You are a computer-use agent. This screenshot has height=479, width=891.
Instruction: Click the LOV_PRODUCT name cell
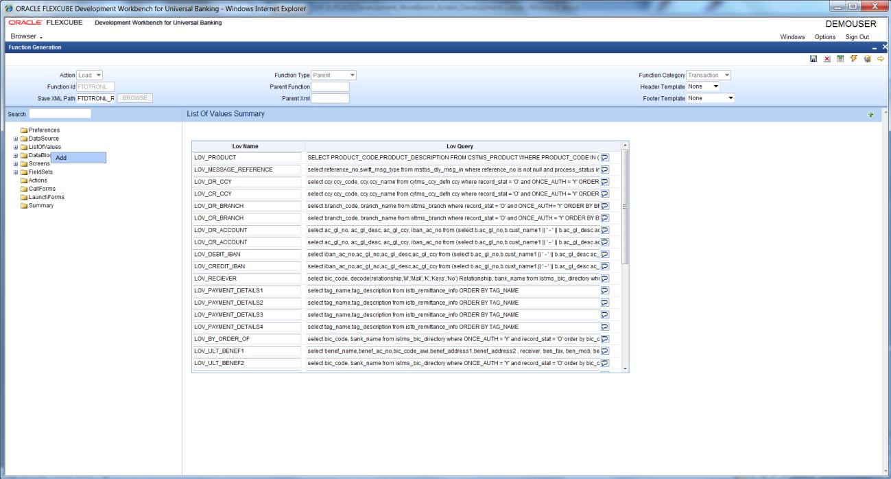pyautogui.click(x=247, y=158)
